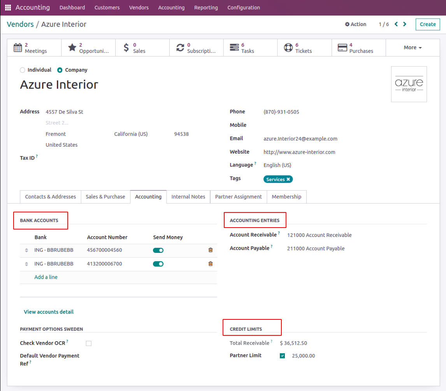Go back to Vendors breadcrumb
The width and height of the screenshot is (446, 391).
pos(20,24)
